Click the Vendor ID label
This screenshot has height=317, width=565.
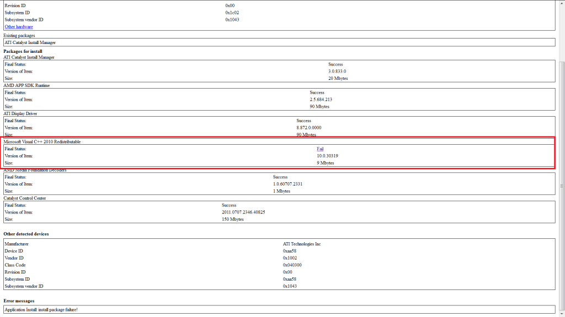14,258
